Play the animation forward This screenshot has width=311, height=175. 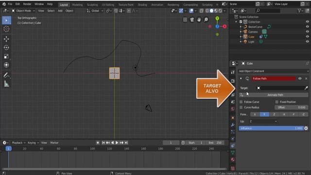click(117, 142)
